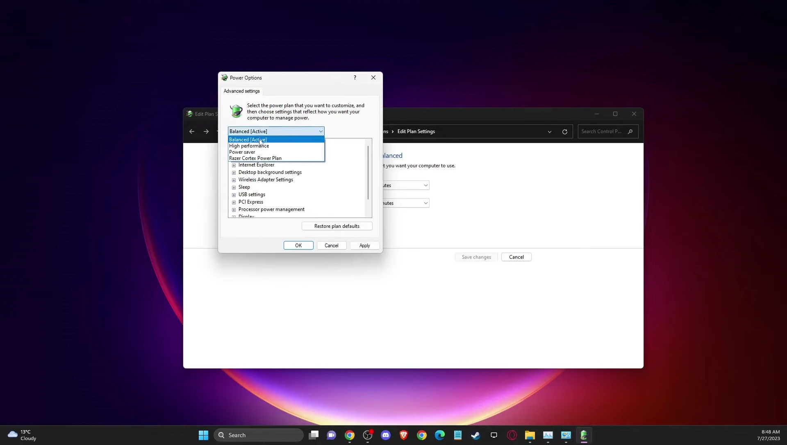The image size is (787, 445).
Task: Open the purple Teams Chat taskbar icon
Action: click(x=332, y=435)
